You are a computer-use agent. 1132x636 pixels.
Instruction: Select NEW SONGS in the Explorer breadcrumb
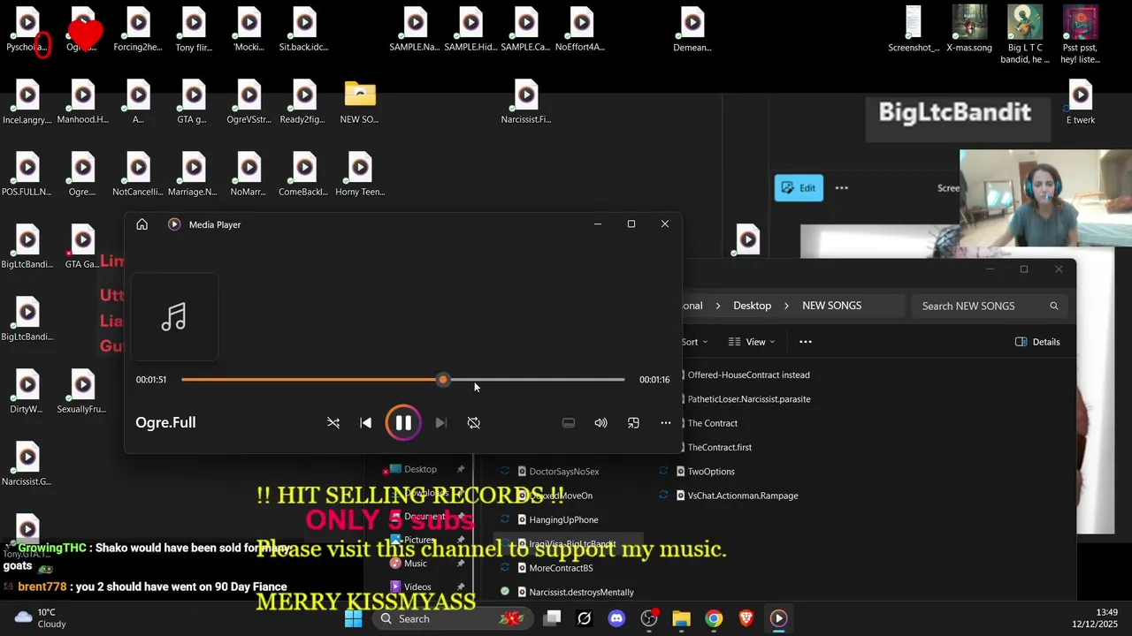[x=831, y=306]
